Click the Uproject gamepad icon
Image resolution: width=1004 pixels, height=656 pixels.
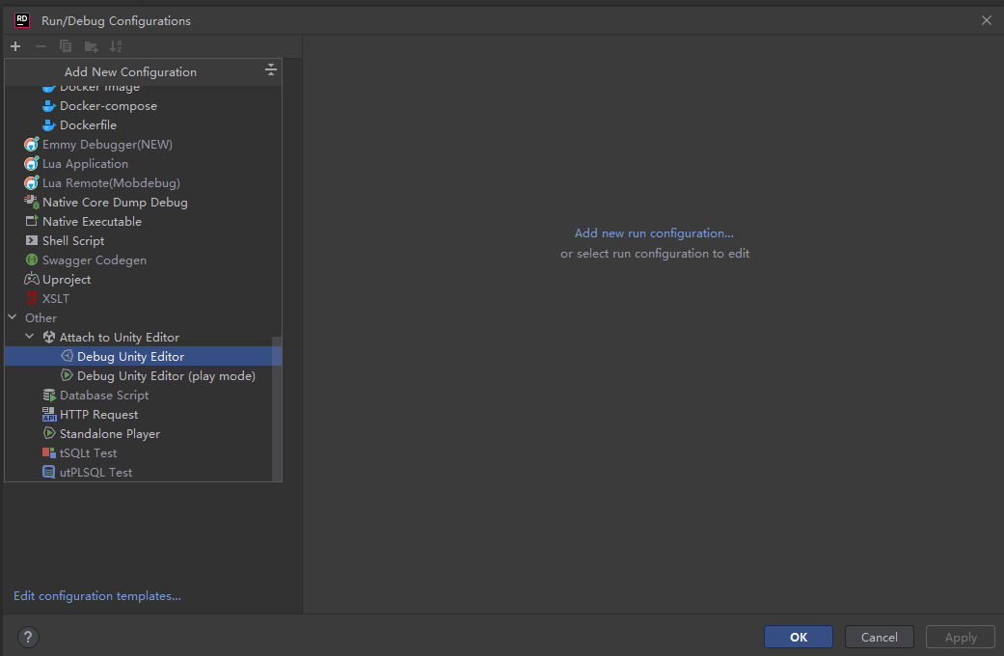pyautogui.click(x=32, y=279)
